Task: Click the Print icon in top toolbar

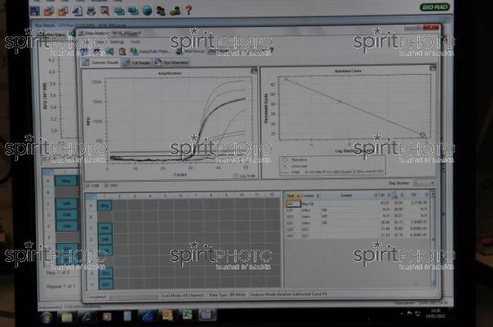Action: pyautogui.click(x=91, y=11)
